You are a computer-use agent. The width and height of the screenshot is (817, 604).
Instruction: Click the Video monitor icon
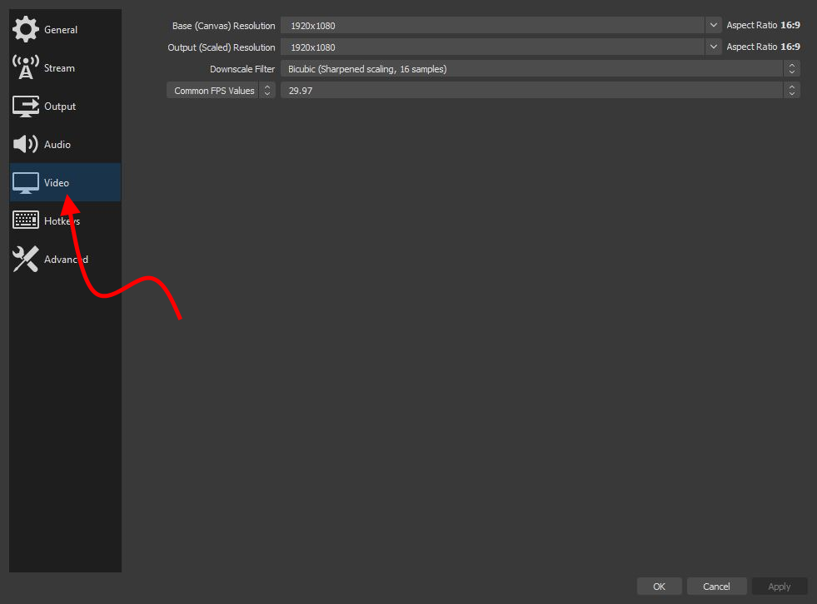pos(26,183)
